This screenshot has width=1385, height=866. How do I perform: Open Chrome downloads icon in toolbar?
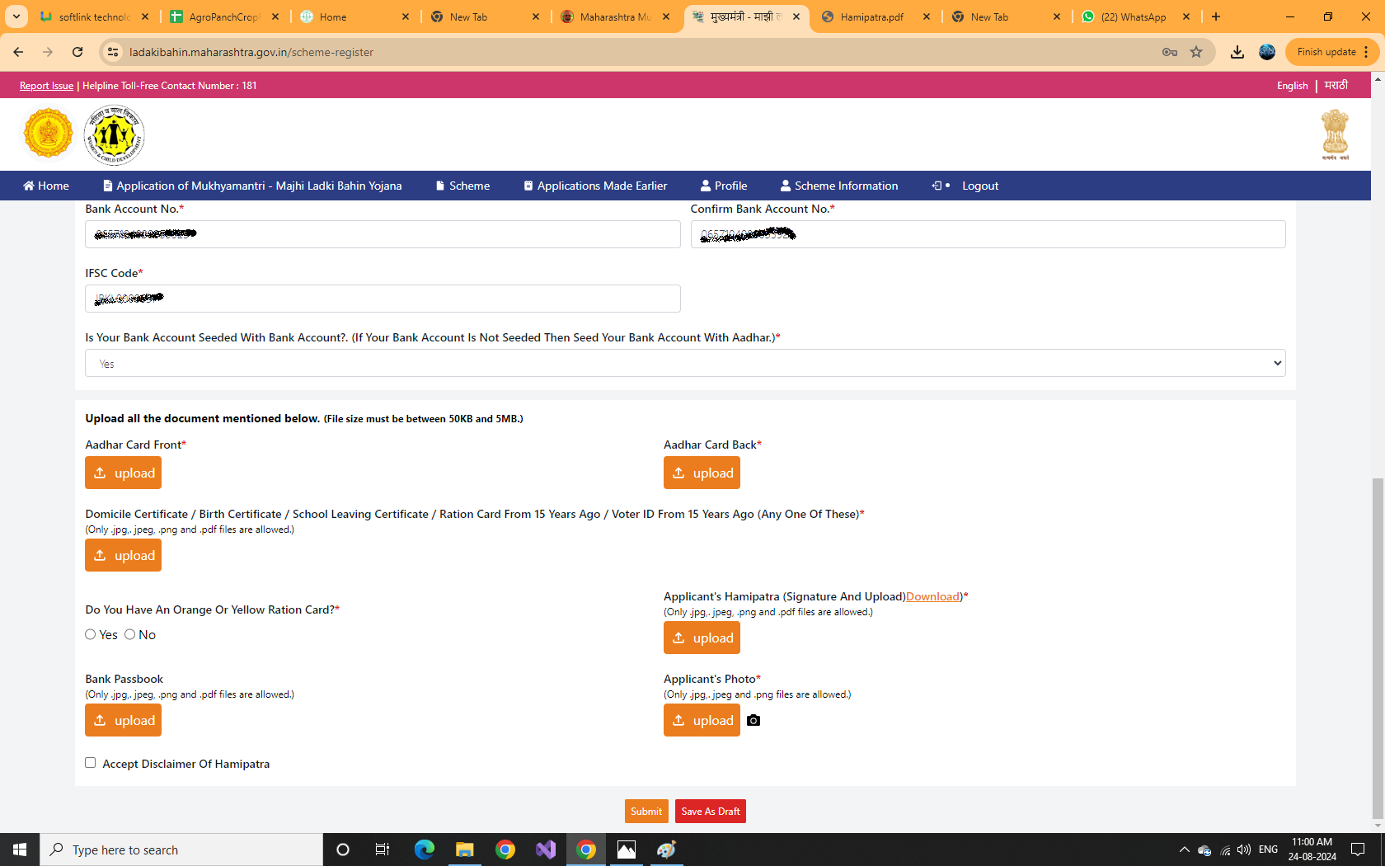(1237, 52)
